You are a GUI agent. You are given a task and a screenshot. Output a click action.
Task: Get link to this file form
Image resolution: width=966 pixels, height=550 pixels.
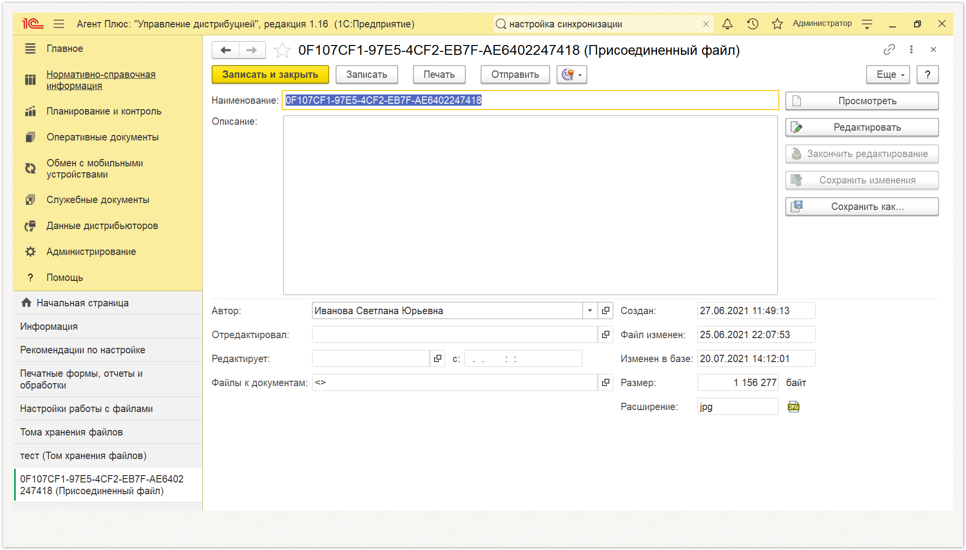point(889,49)
